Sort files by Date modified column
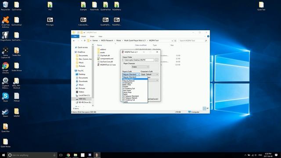Image resolution: width=281 pixels, height=158 pixels. click(141, 45)
